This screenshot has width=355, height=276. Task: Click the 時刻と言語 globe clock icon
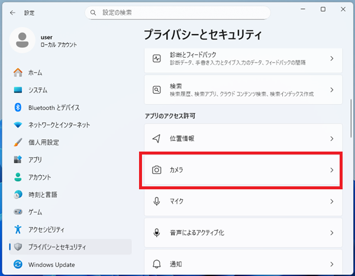tap(18, 195)
